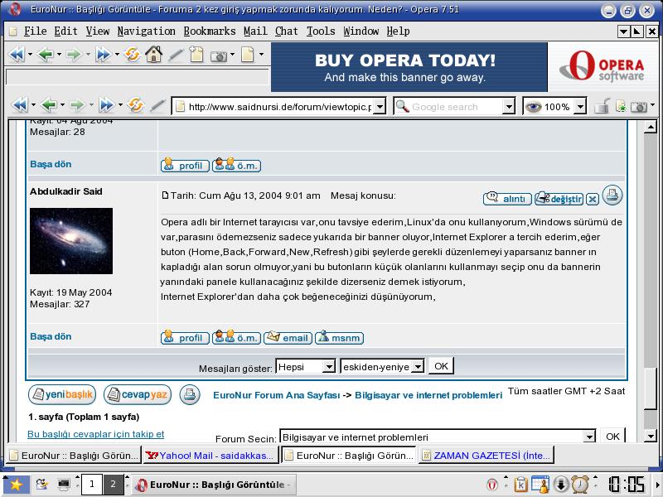
Task: Click the Forward arrow in top toolbar
Action: pyautogui.click(x=74, y=55)
